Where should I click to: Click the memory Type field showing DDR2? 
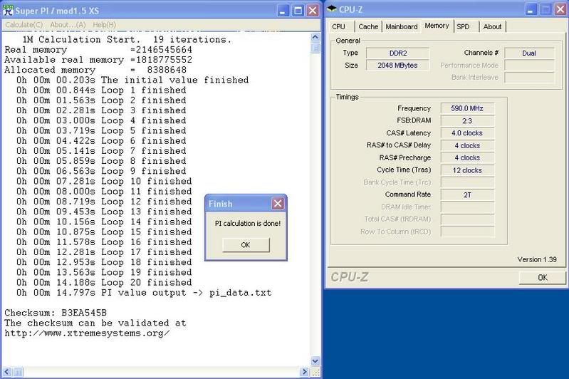397,53
